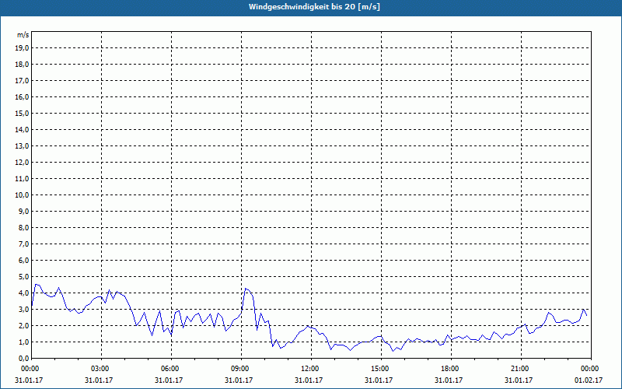622x389 pixels.
Task: Click the '1,0' y-axis value
Action: (23, 342)
